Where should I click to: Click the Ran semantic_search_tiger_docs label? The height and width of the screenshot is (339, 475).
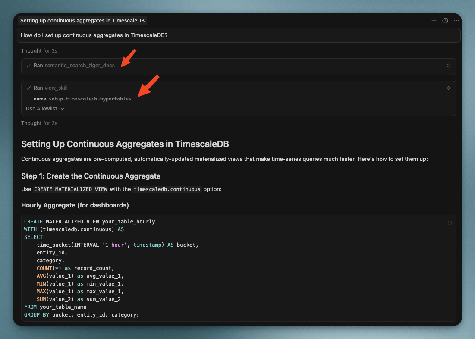point(74,66)
